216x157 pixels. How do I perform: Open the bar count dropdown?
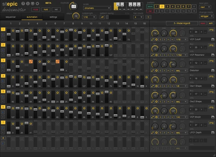[x=138, y=17]
